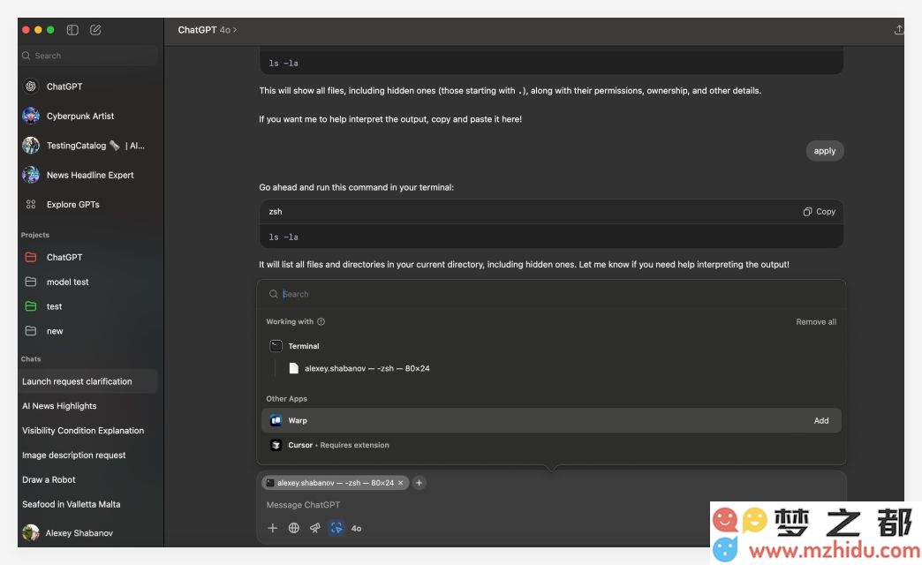This screenshot has width=922, height=565.
Task: Select the Warp row in Other Apps
Action: [x=552, y=421]
